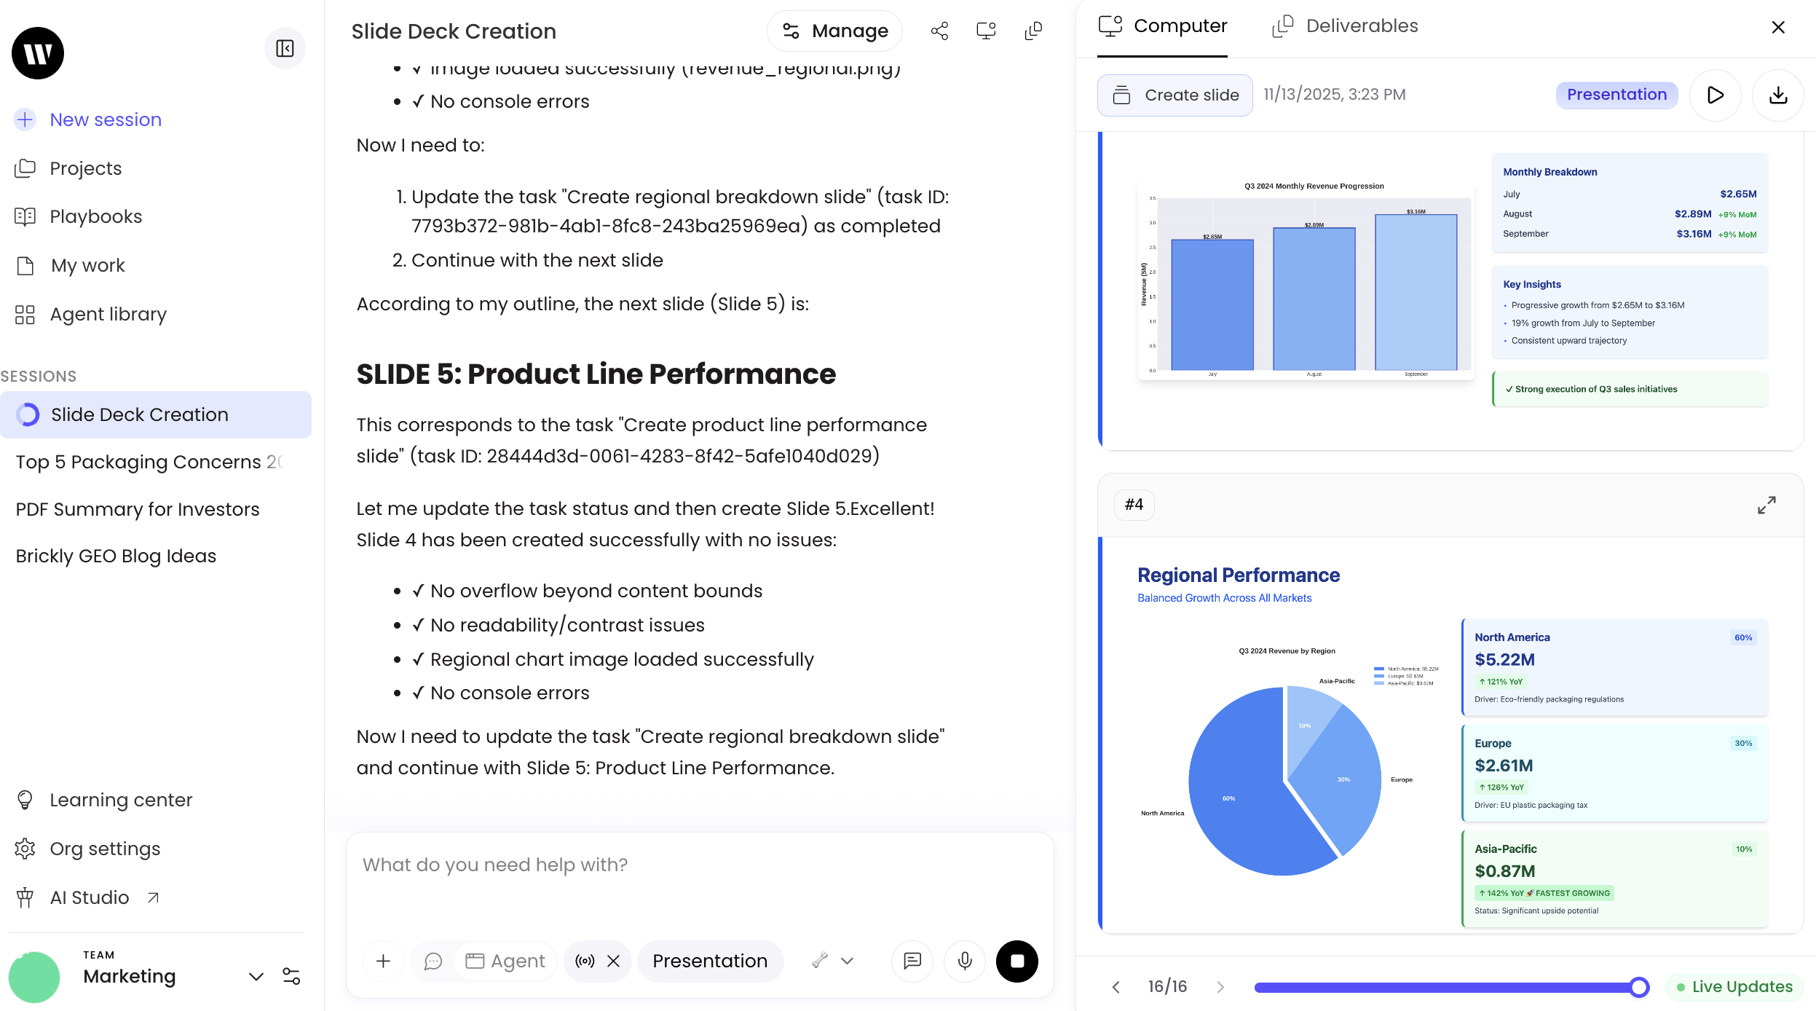The height and width of the screenshot is (1011, 1816).
Task: Toggle the Agent mode chip
Action: point(506,961)
